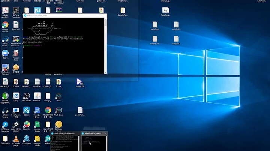Launch EZCast from the desktop
Viewport: 270px width, 151px height.
(x=27, y=110)
